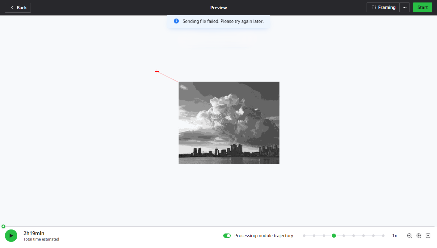Viewport: 437px width, 248px height.
Task: Click the timeline progress handle at start
Action: click(x=3, y=226)
